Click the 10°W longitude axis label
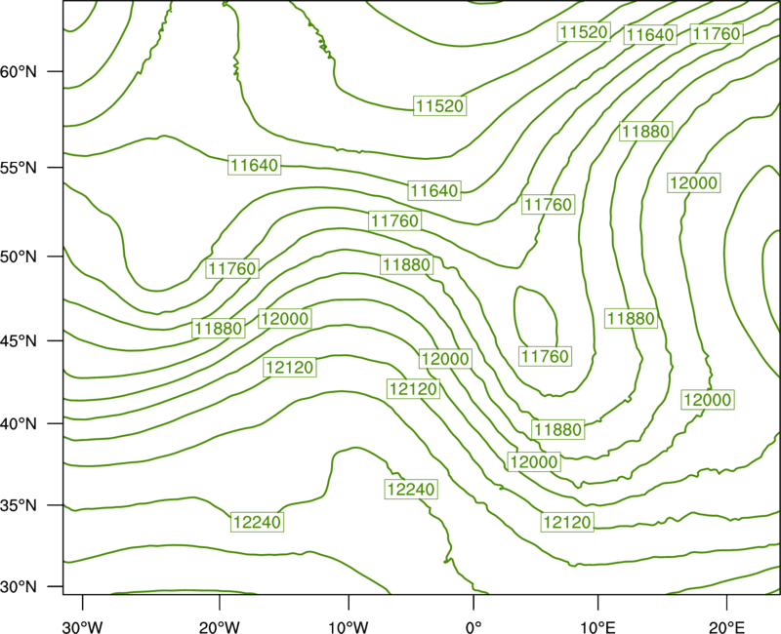The height and width of the screenshot is (634, 781). click(349, 626)
